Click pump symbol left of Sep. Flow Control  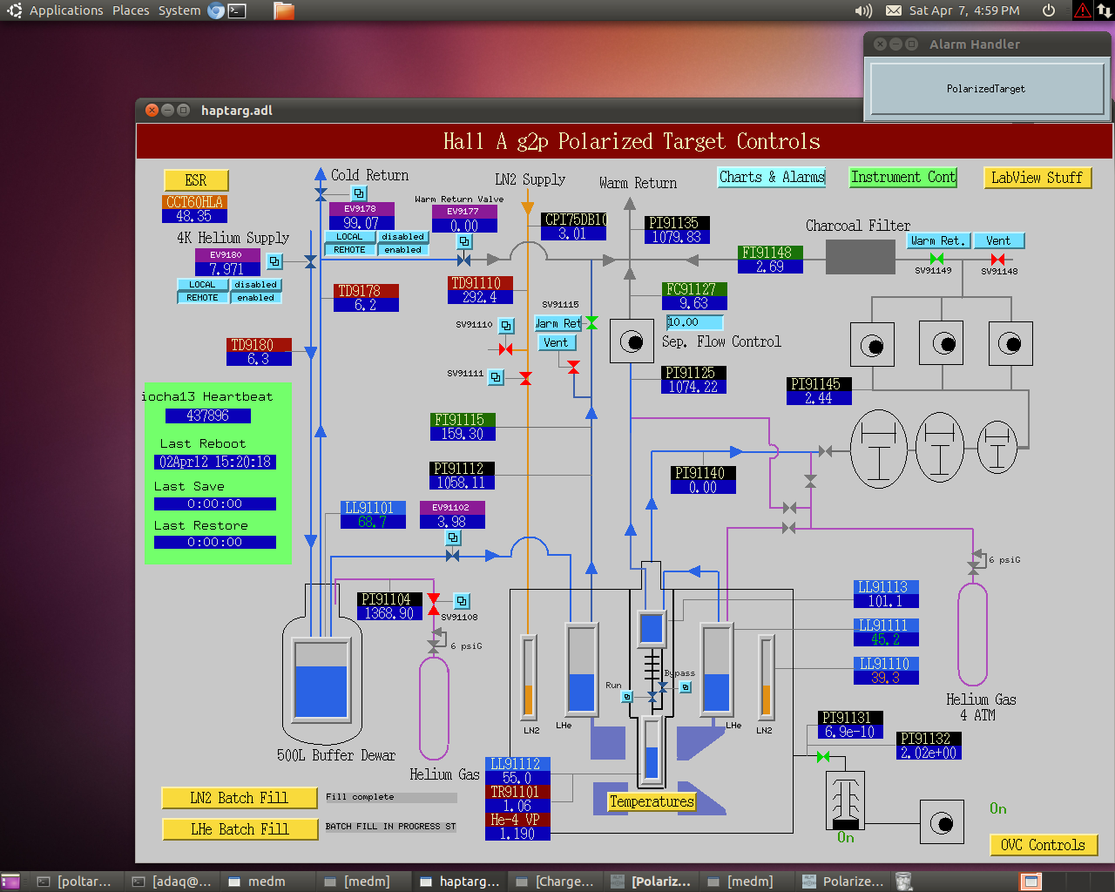632,341
